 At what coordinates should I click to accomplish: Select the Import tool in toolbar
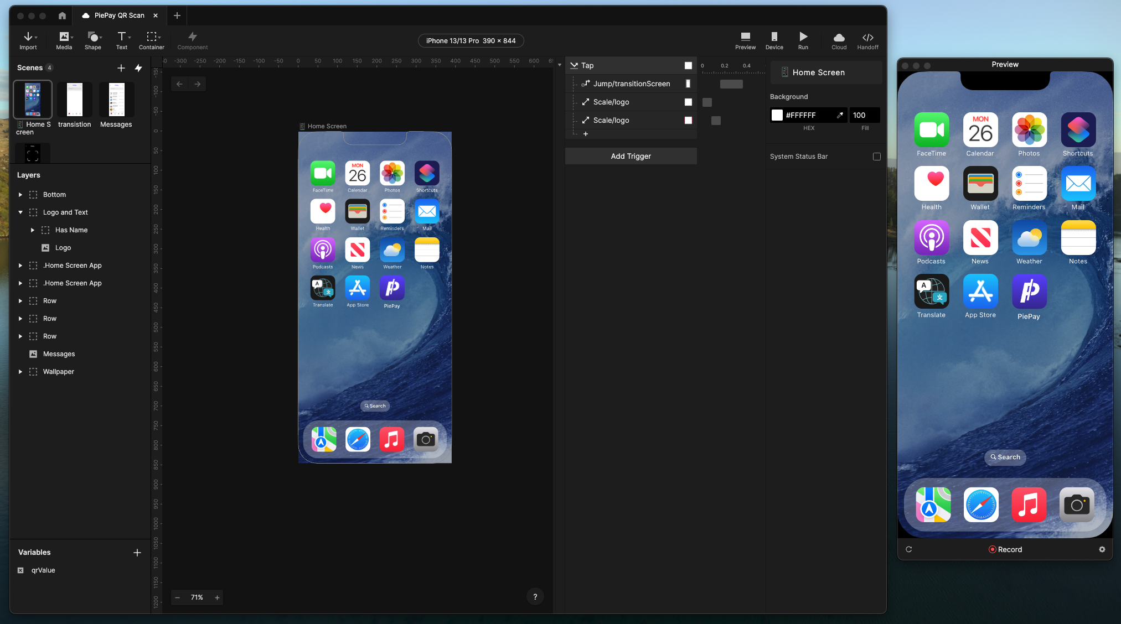tap(28, 40)
